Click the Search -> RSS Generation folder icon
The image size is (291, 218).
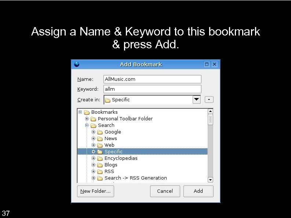tap(100, 178)
